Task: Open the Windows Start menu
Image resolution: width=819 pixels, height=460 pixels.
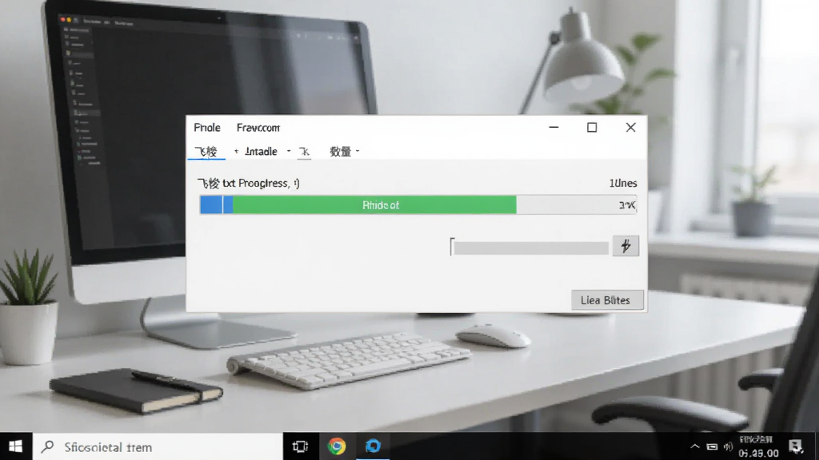Action: pos(16,446)
